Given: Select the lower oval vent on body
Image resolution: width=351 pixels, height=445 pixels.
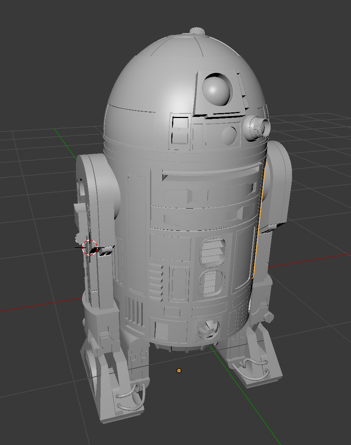Looking at the screenshot, I should pyautogui.click(x=212, y=283).
